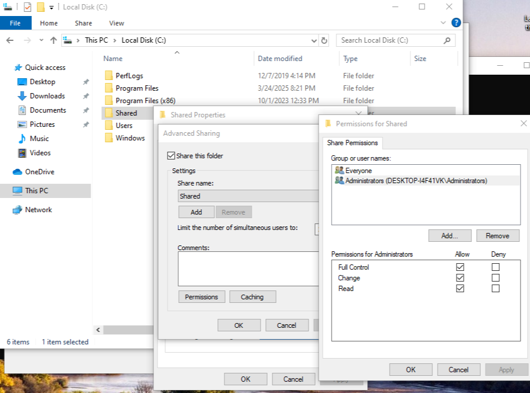Open the View ribbon tab

(x=116, y=23)
